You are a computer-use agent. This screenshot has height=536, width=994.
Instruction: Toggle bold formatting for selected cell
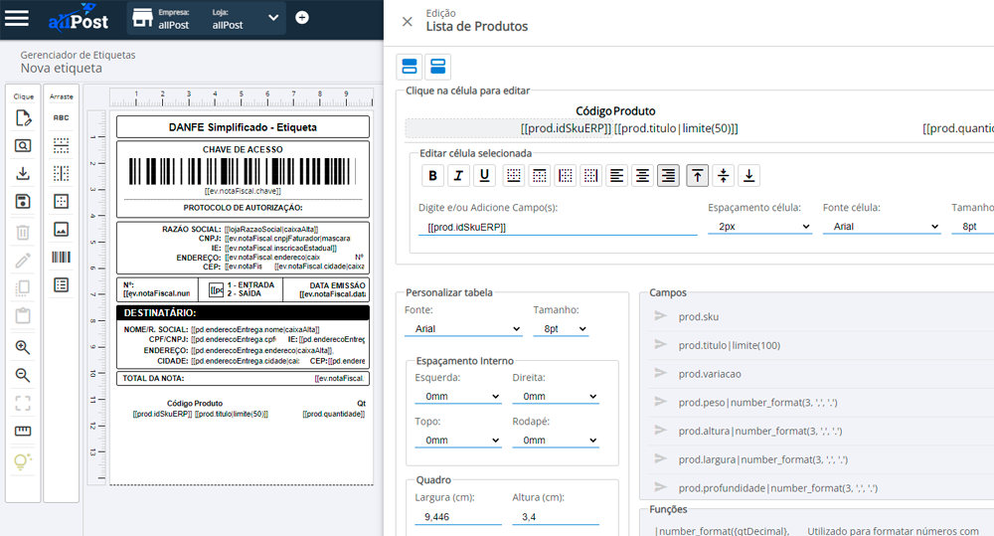click(x=432, y=176)
